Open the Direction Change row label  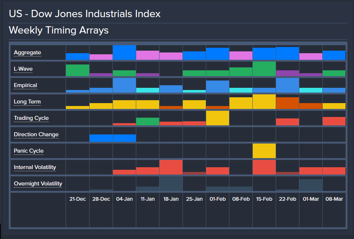(36, 134)
